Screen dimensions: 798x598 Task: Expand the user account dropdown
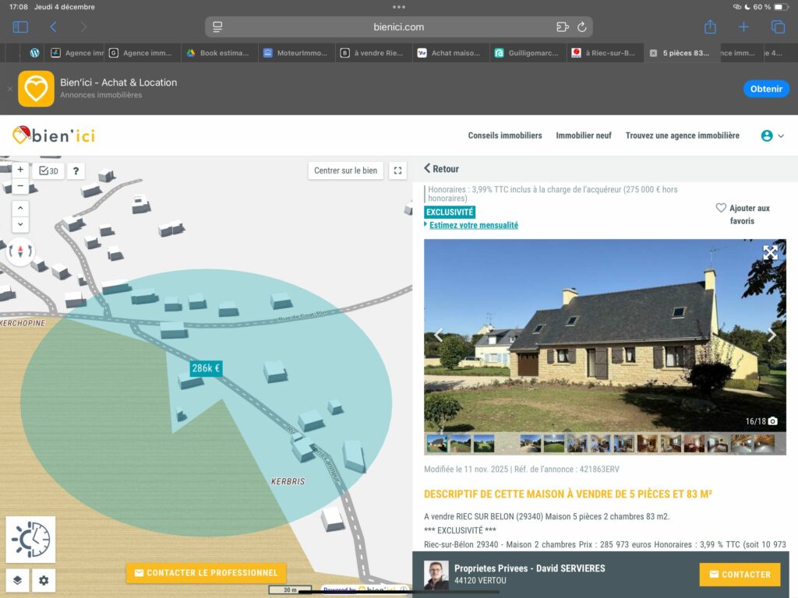click(772, 135)
